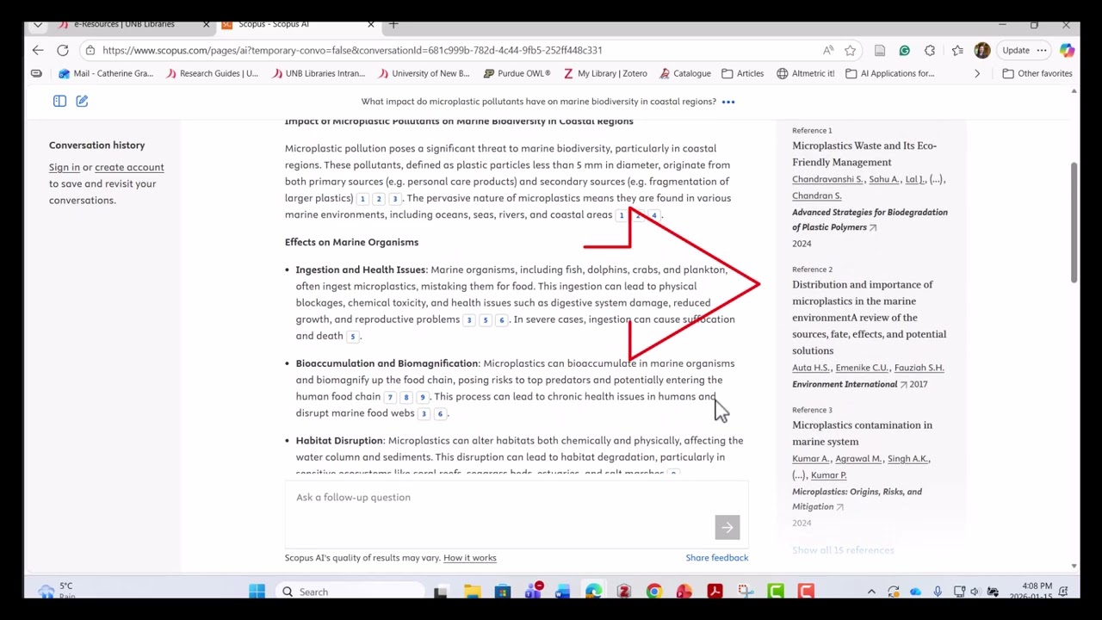This screenshot has width=1102, height=620.
Task: Open Google Chrome from taskbar
Action: (x=654, y=592)
